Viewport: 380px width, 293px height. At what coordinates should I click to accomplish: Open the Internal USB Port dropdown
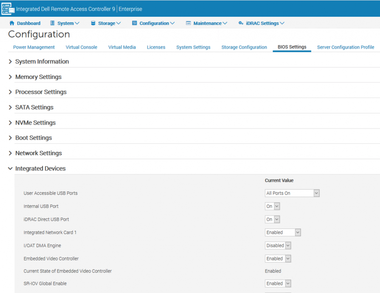[272, 206]
